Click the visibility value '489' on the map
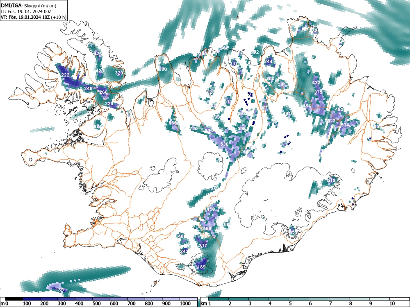Screen dimensions: 410x307 tap(207, 228)
